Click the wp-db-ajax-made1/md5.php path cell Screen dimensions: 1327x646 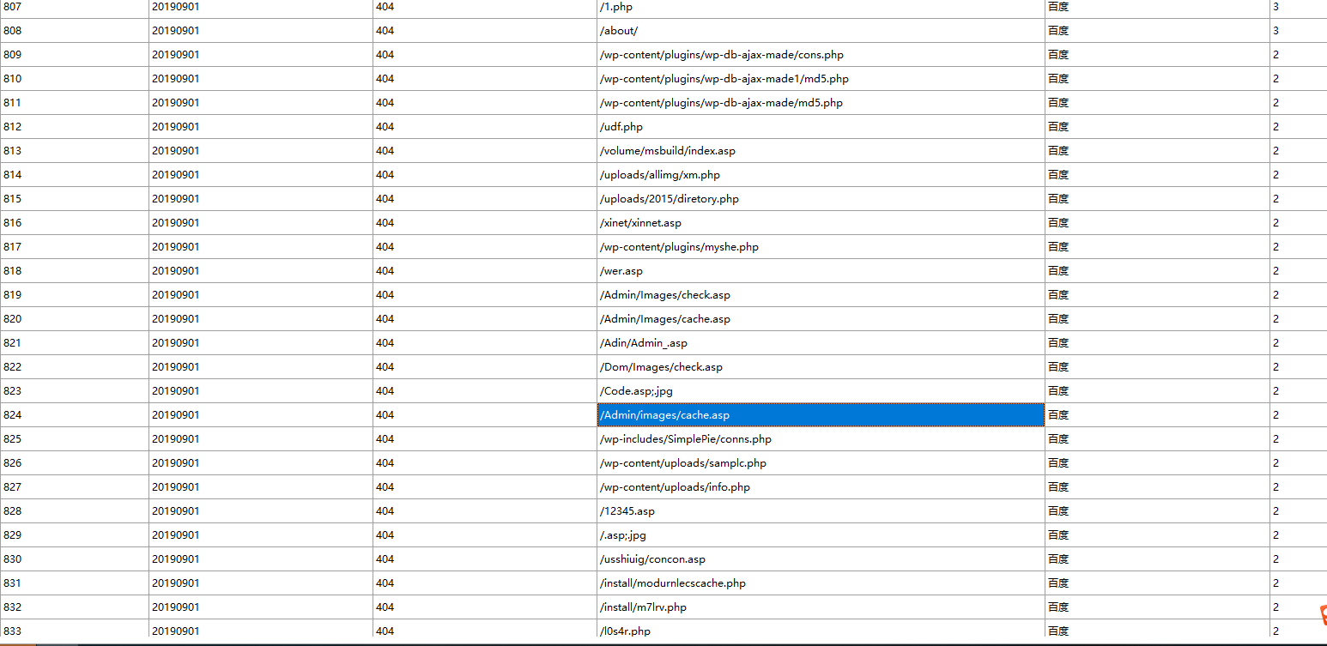click(821, 79)
